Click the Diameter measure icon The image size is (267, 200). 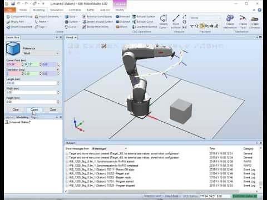(x=185, y=22)
